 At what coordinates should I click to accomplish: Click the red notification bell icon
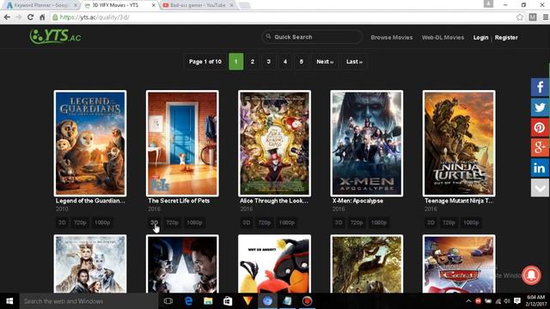tap(531, 275)
